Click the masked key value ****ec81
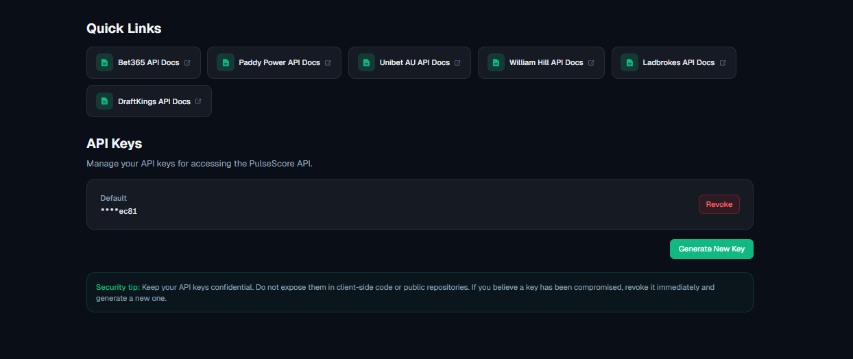Viewport: 853px width, 359px height. tap(119, 211)
